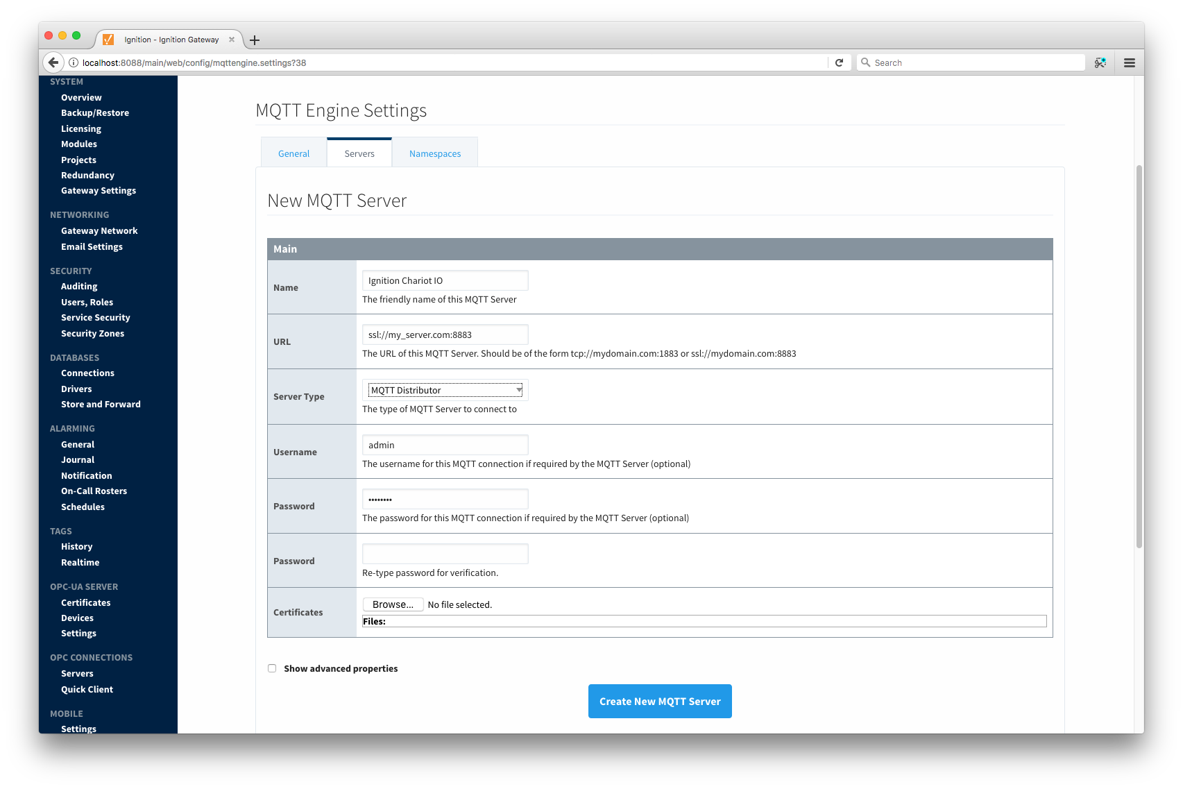
Task: Click the browser back arrow
Action: pos(53,62)
